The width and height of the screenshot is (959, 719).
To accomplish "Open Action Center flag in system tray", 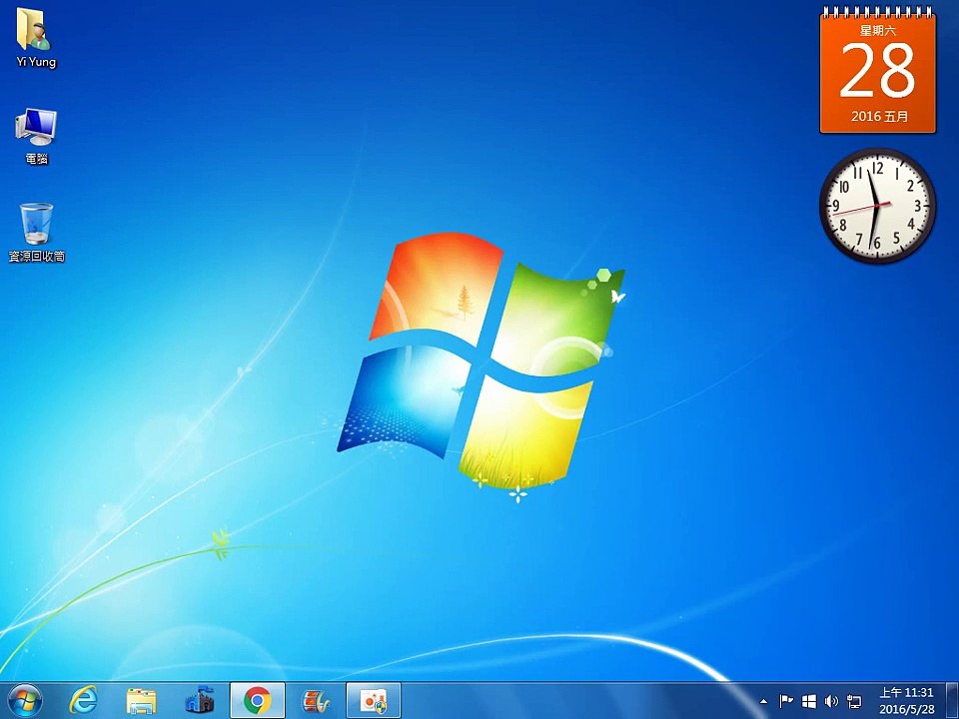I will point(786,701).
